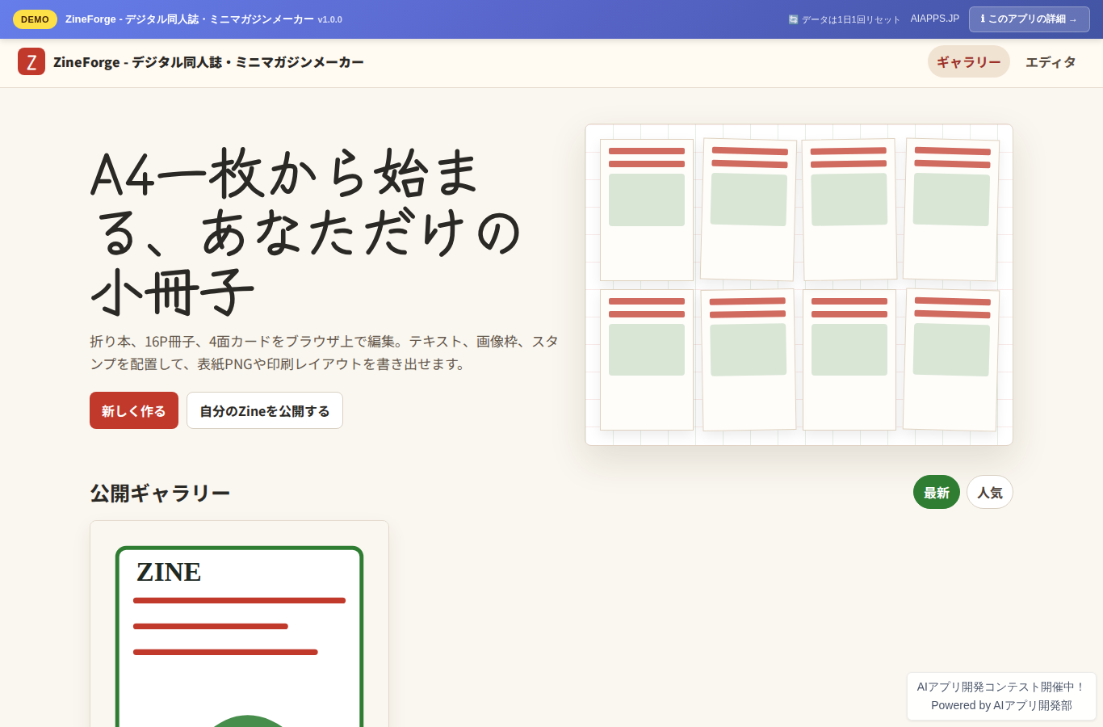
Task: Click the 新しく作る button
Action: click(x=134, y=410)
